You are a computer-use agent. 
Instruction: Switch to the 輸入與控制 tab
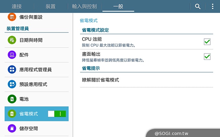click(85, 7)
